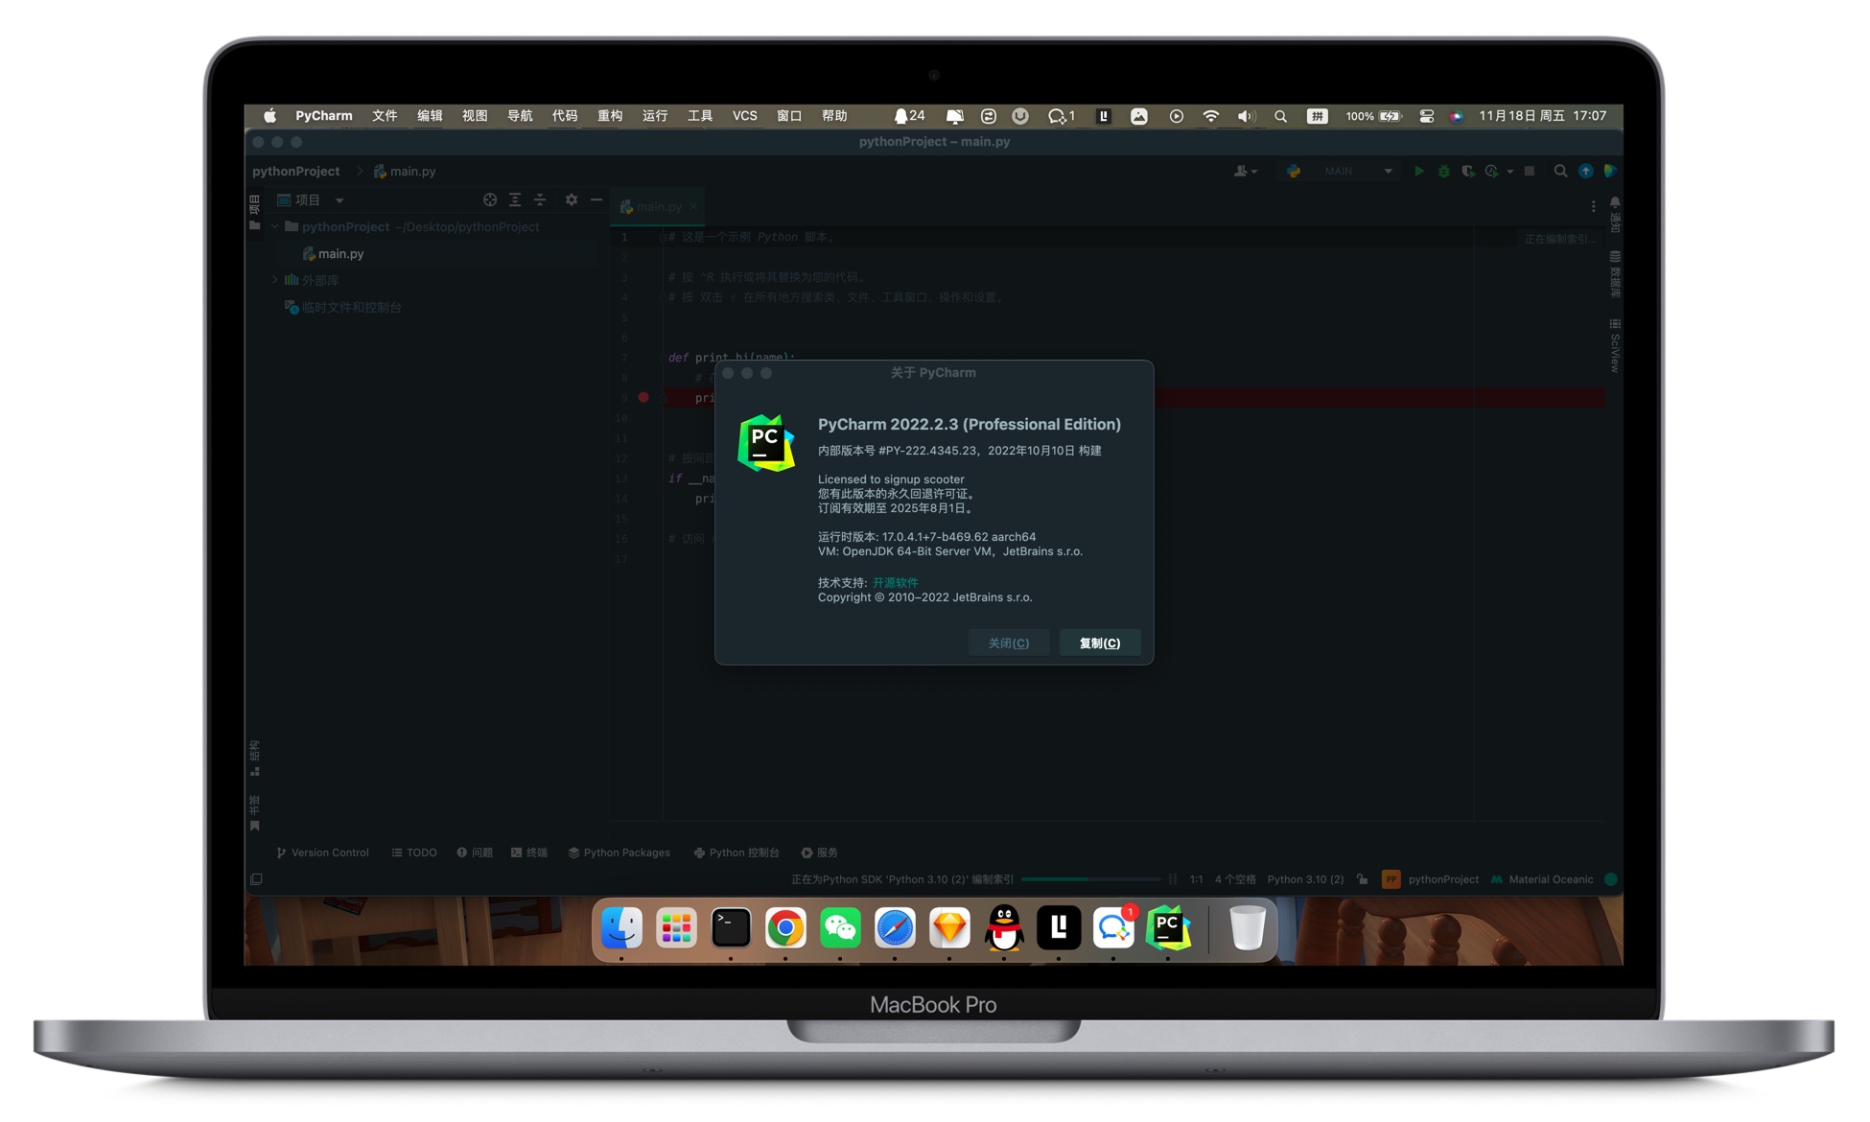Open the 终端 tool tab
1870x1122 pixels.
[529, 853]
